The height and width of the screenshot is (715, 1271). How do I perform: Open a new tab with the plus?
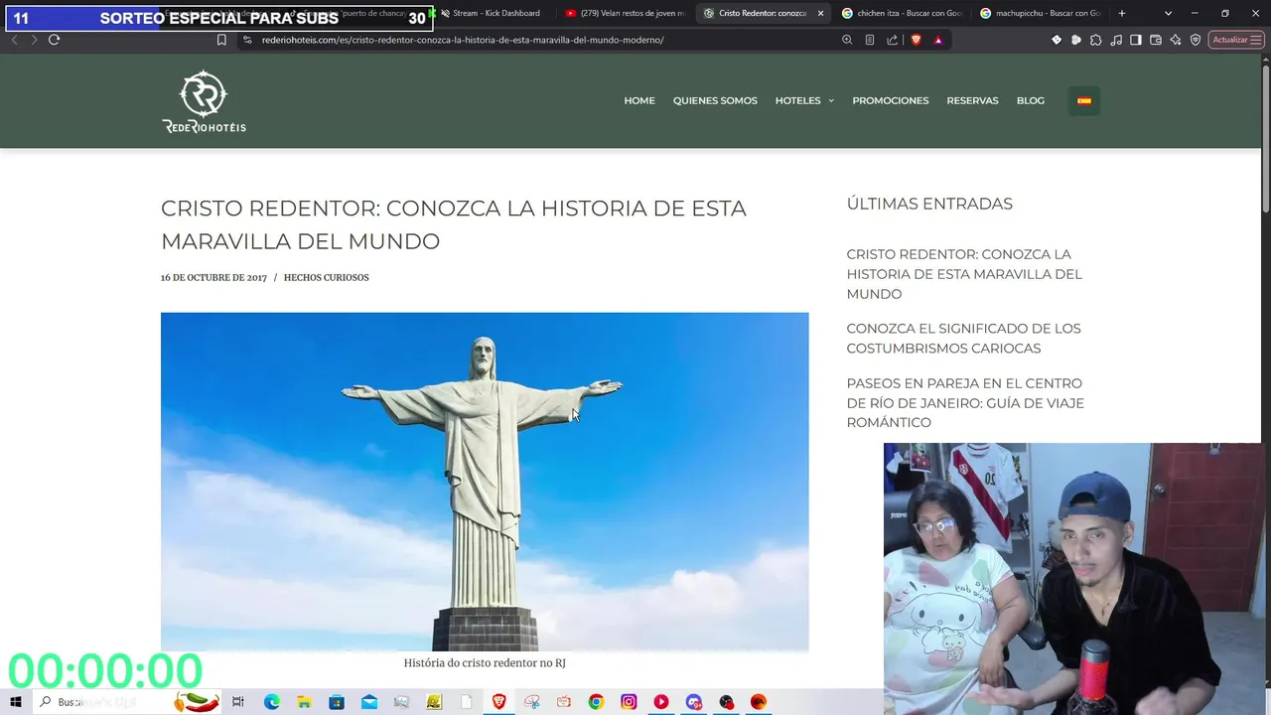(1122, 13)
